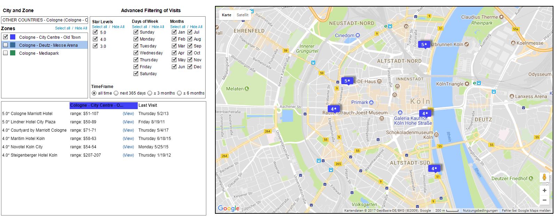Check the Cologne - Mediapark zone checkbox
This screenshot has width=559, height=220.
click(x=5, y=53)
